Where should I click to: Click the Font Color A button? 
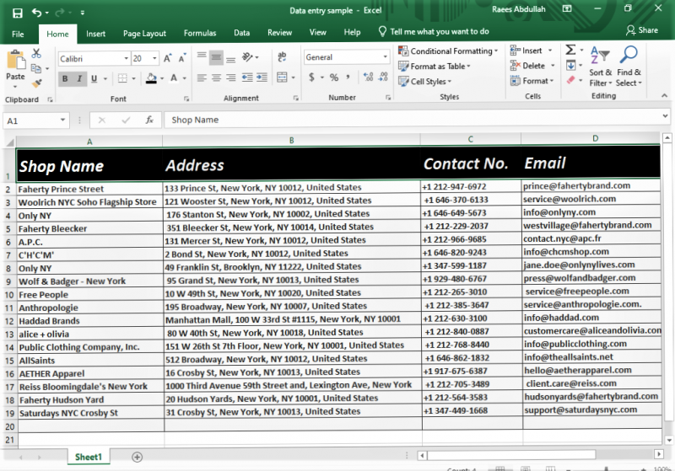coord(174,78)
